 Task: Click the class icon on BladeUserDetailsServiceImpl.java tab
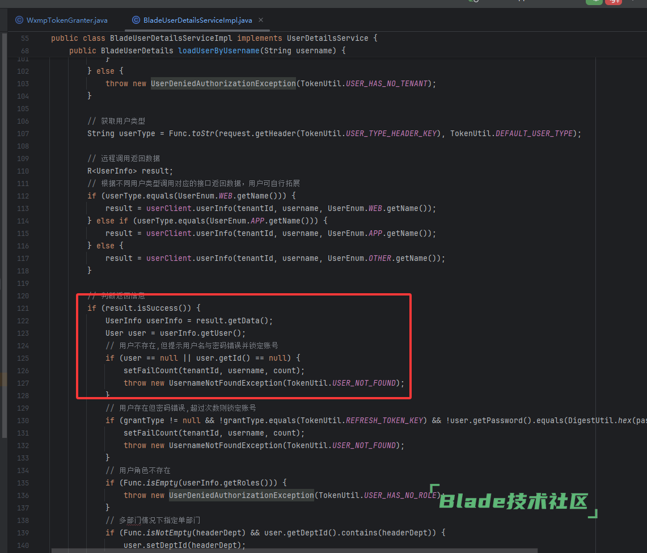pos(136,20)
